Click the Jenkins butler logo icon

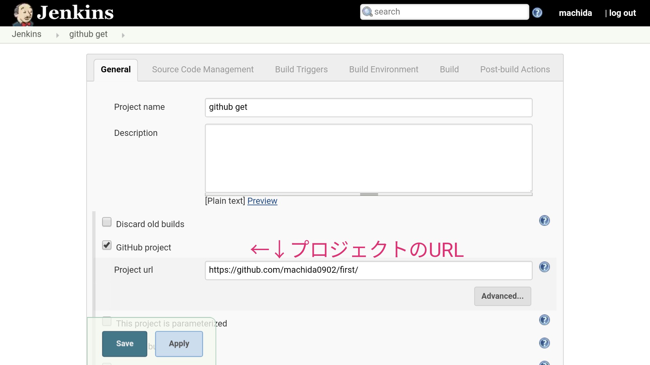(x=23, y=14)
